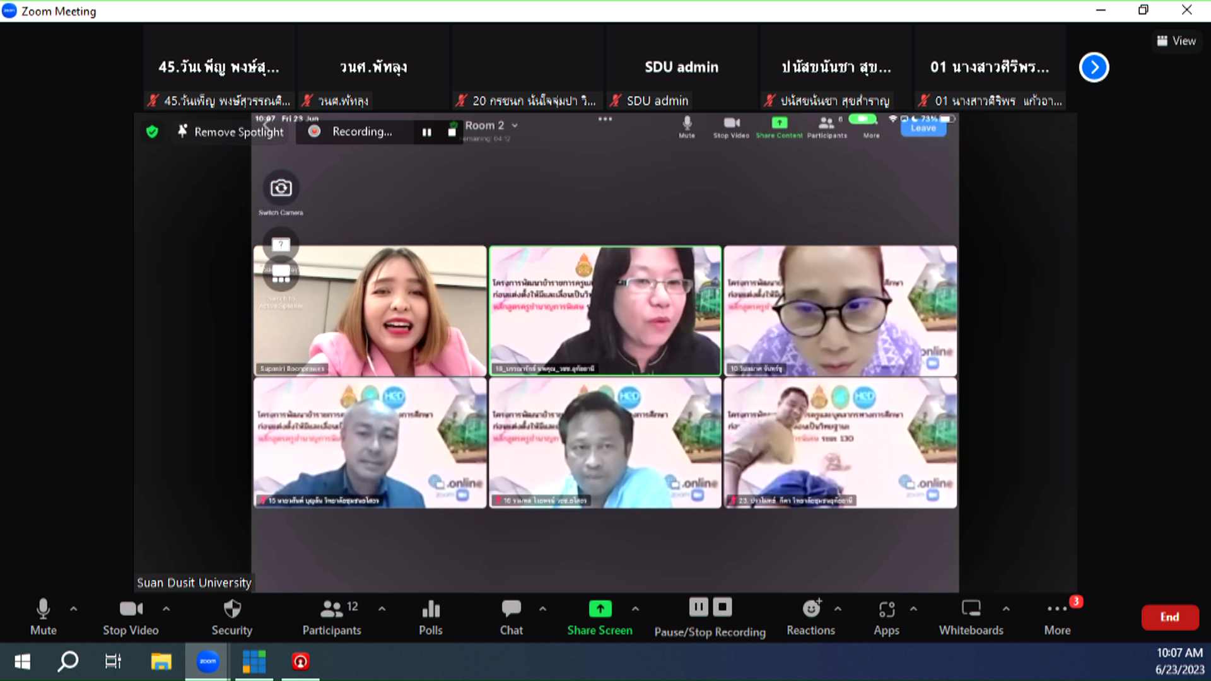Select Supasiri video tile
This screenshot has width=1211, height=681.
[370, 311]
